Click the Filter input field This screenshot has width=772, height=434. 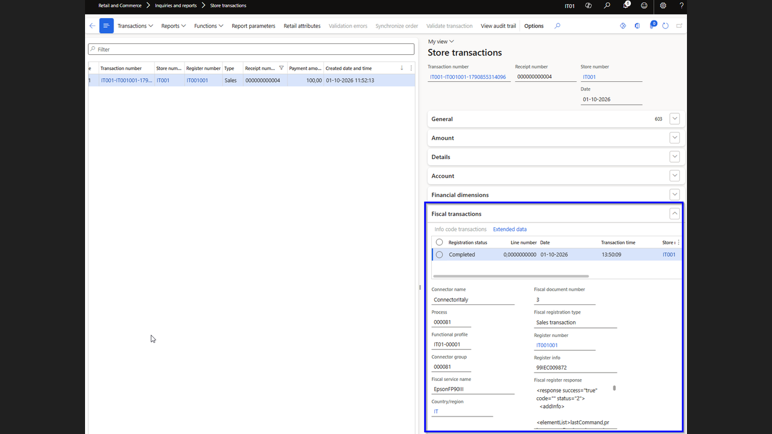pyautogui.click(x=252, y=49)
